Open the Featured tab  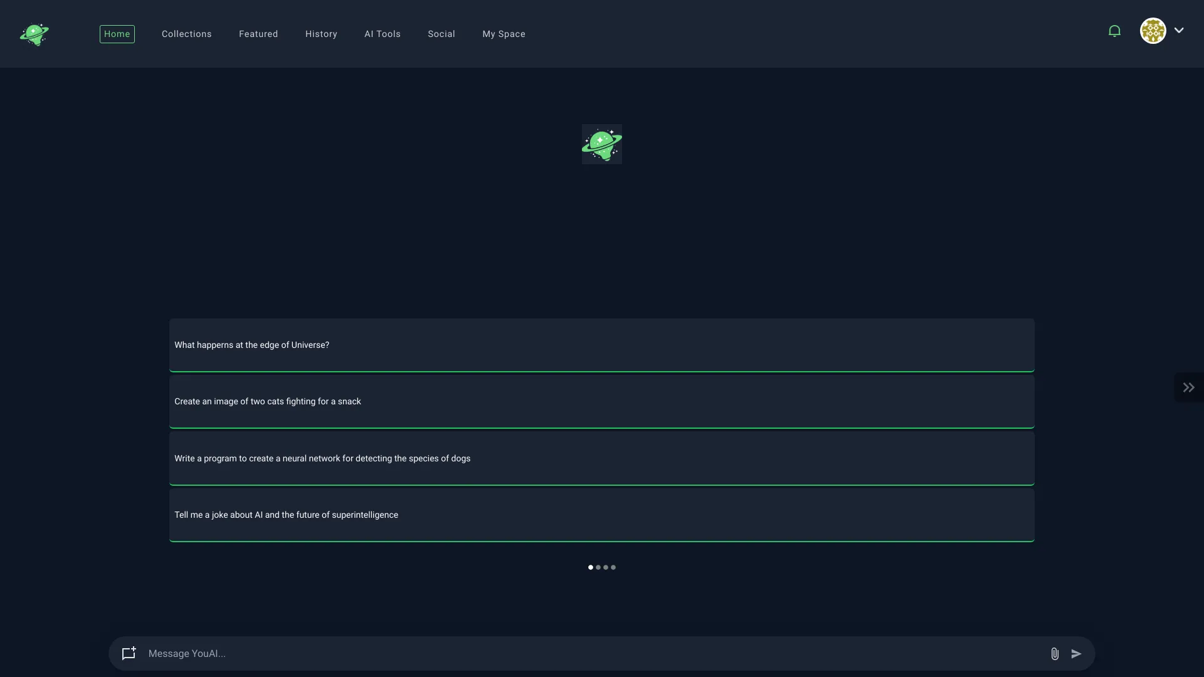(x=258, y=34)
